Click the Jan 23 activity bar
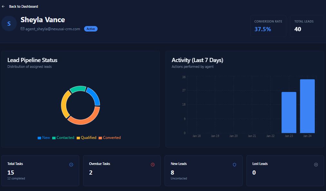The image size is (326, 191). [289, 113]
